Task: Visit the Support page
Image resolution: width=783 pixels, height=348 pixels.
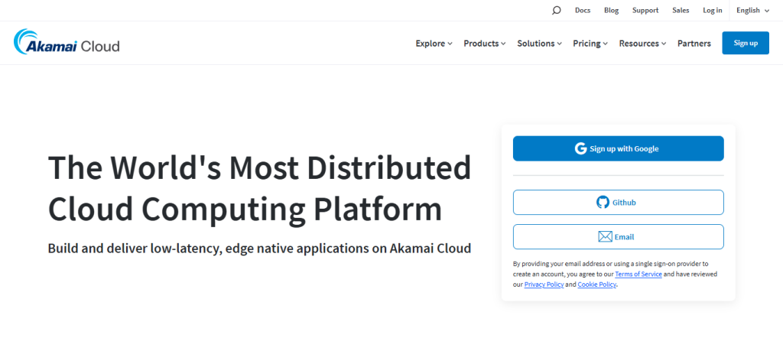Action: point(645,11)
